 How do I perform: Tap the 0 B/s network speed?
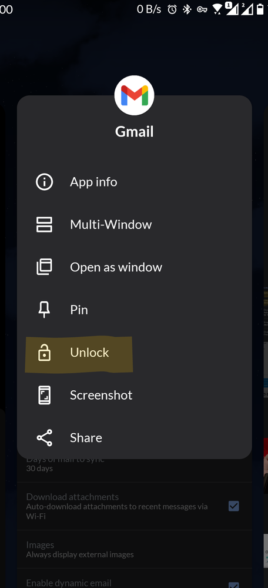[x=149, y=9]
